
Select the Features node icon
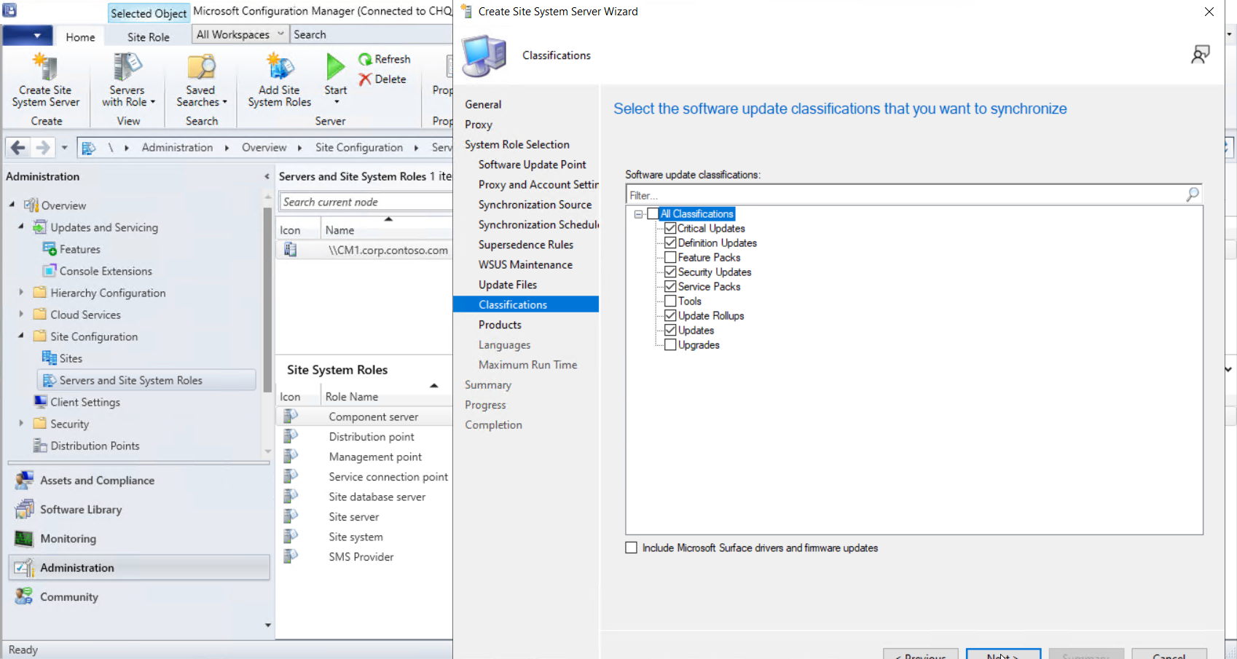50,249
